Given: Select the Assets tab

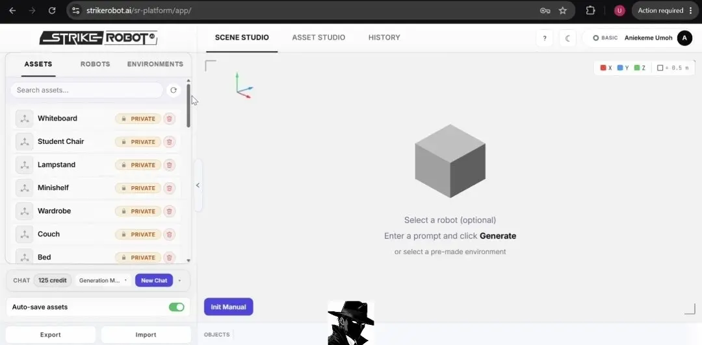Looking at the screenshot, I should [38, 64].
